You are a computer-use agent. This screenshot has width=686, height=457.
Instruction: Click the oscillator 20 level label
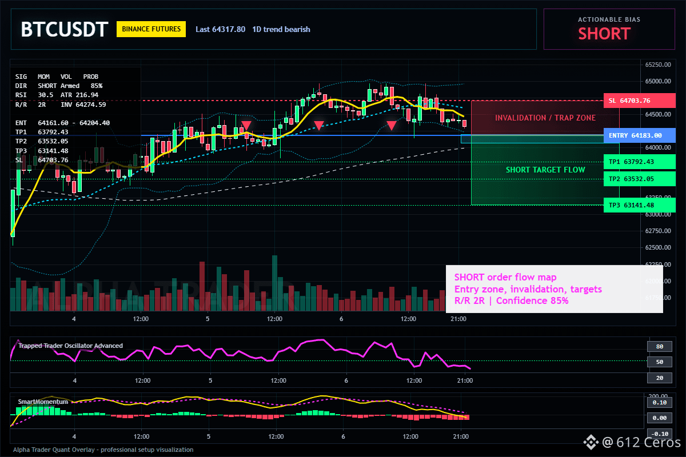659,378
